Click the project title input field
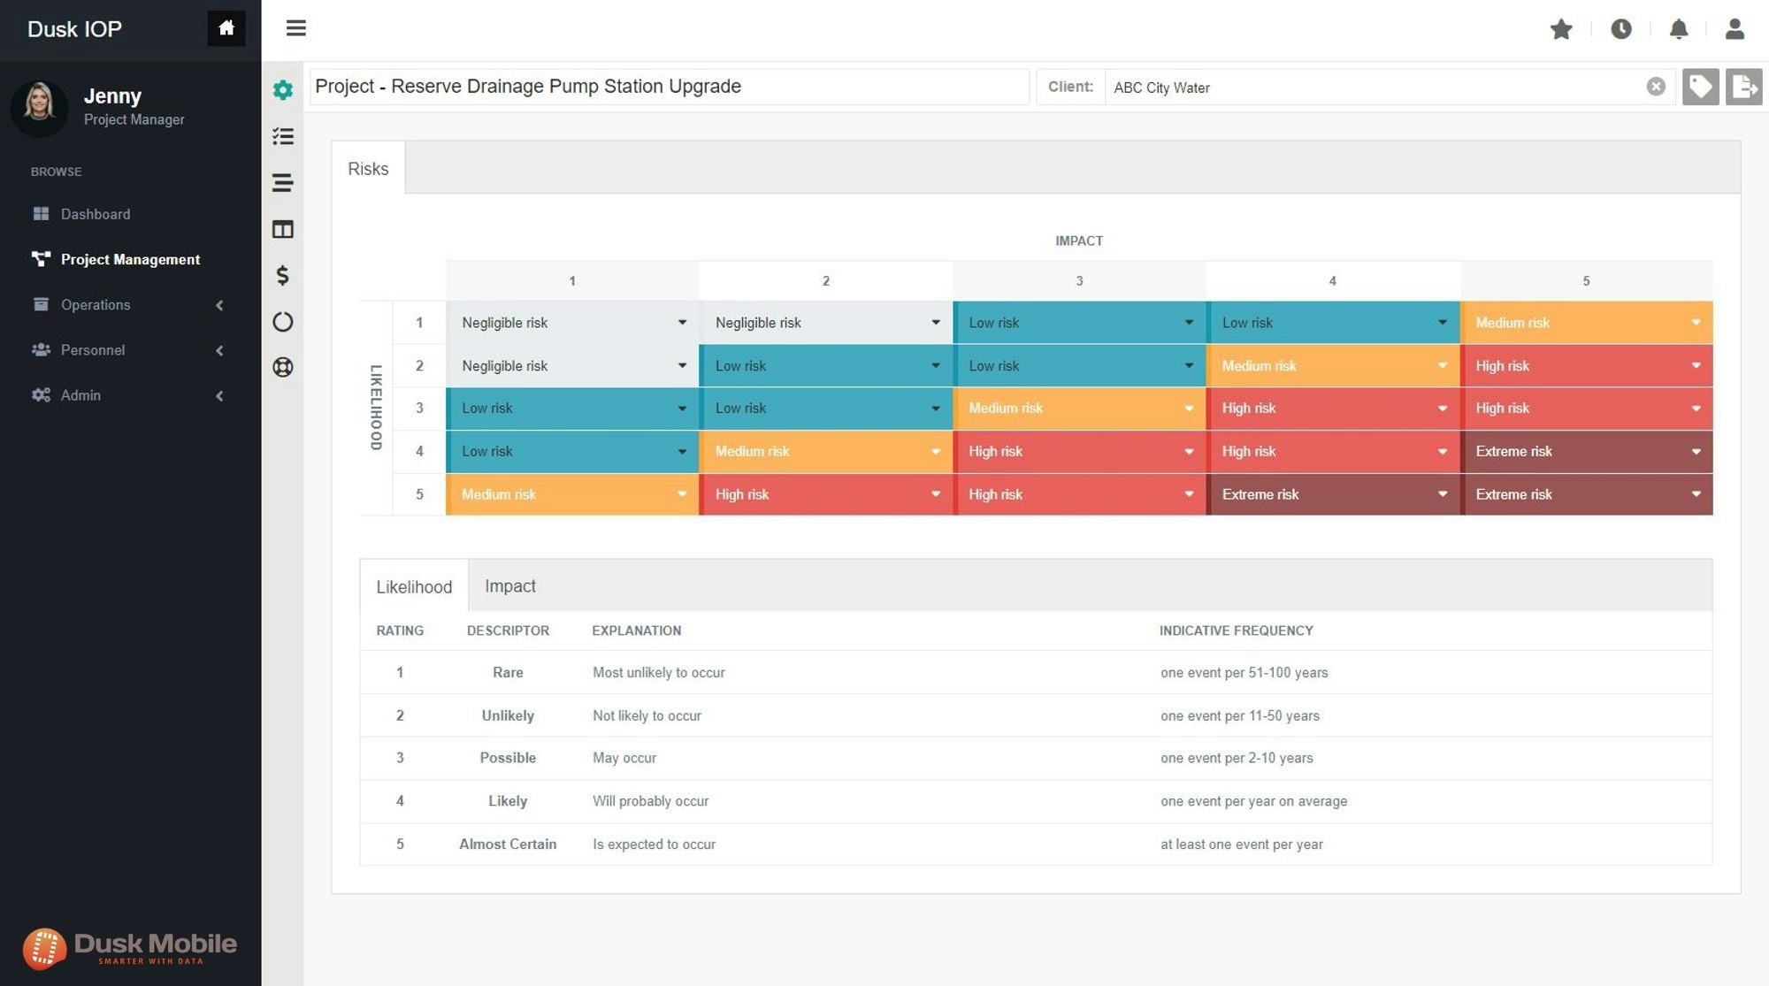Image resolution: width=1769 pixels, height=986 pixels. point(670,87)
